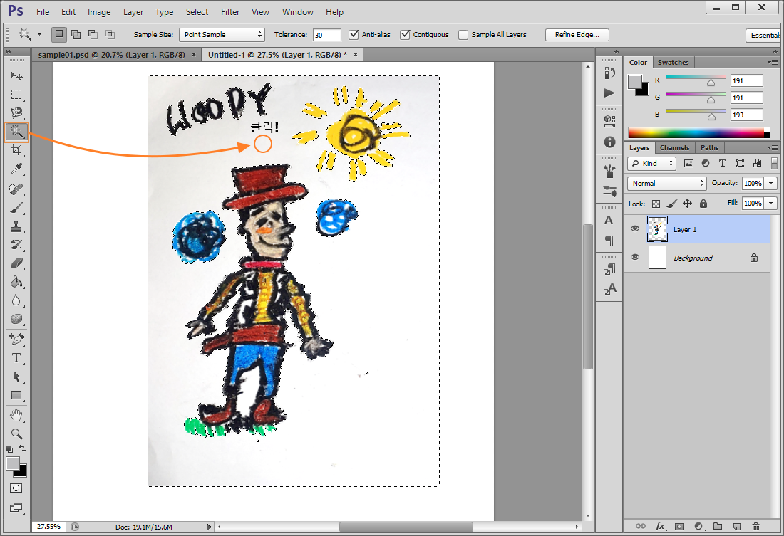Select the Sponge tool
The image size is (784, 536).
point(16,319)
